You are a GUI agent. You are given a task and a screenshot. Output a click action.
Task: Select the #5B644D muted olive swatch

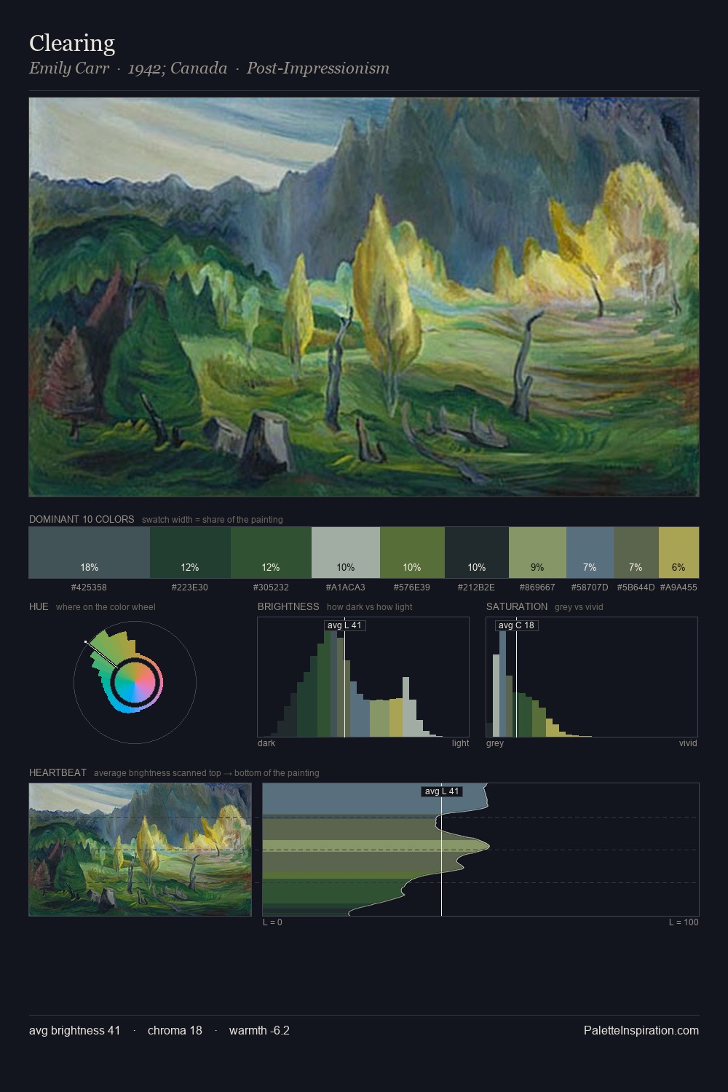pos(636,553)
